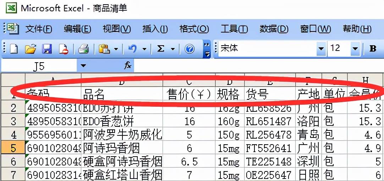Open the 文件(F) menu
The image size is (384, 181).
point(39,29)
